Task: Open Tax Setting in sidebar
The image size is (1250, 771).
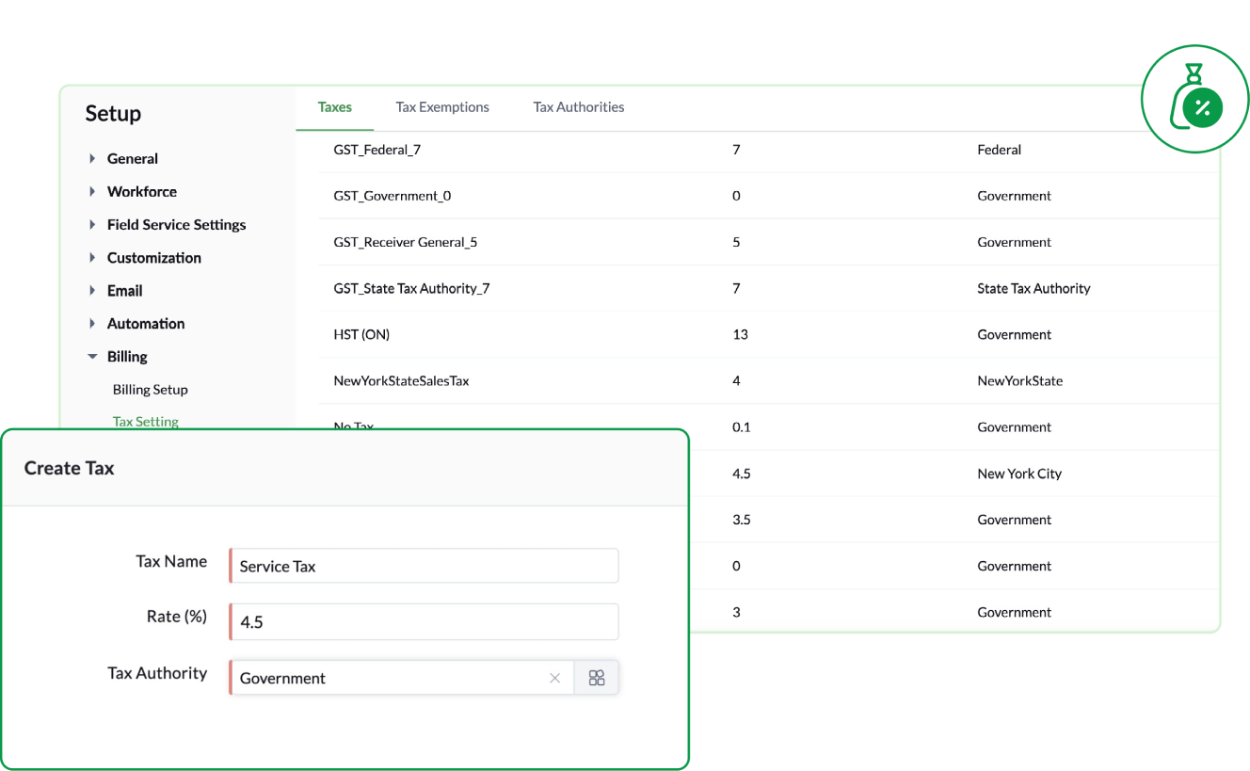Action: click(146, 422)
